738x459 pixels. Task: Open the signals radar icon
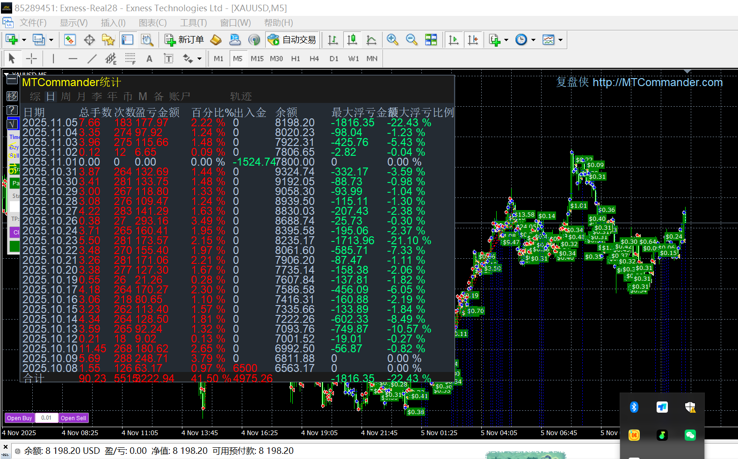254,40
